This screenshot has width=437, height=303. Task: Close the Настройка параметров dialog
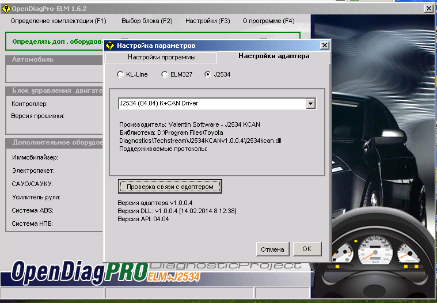point(324,46)
